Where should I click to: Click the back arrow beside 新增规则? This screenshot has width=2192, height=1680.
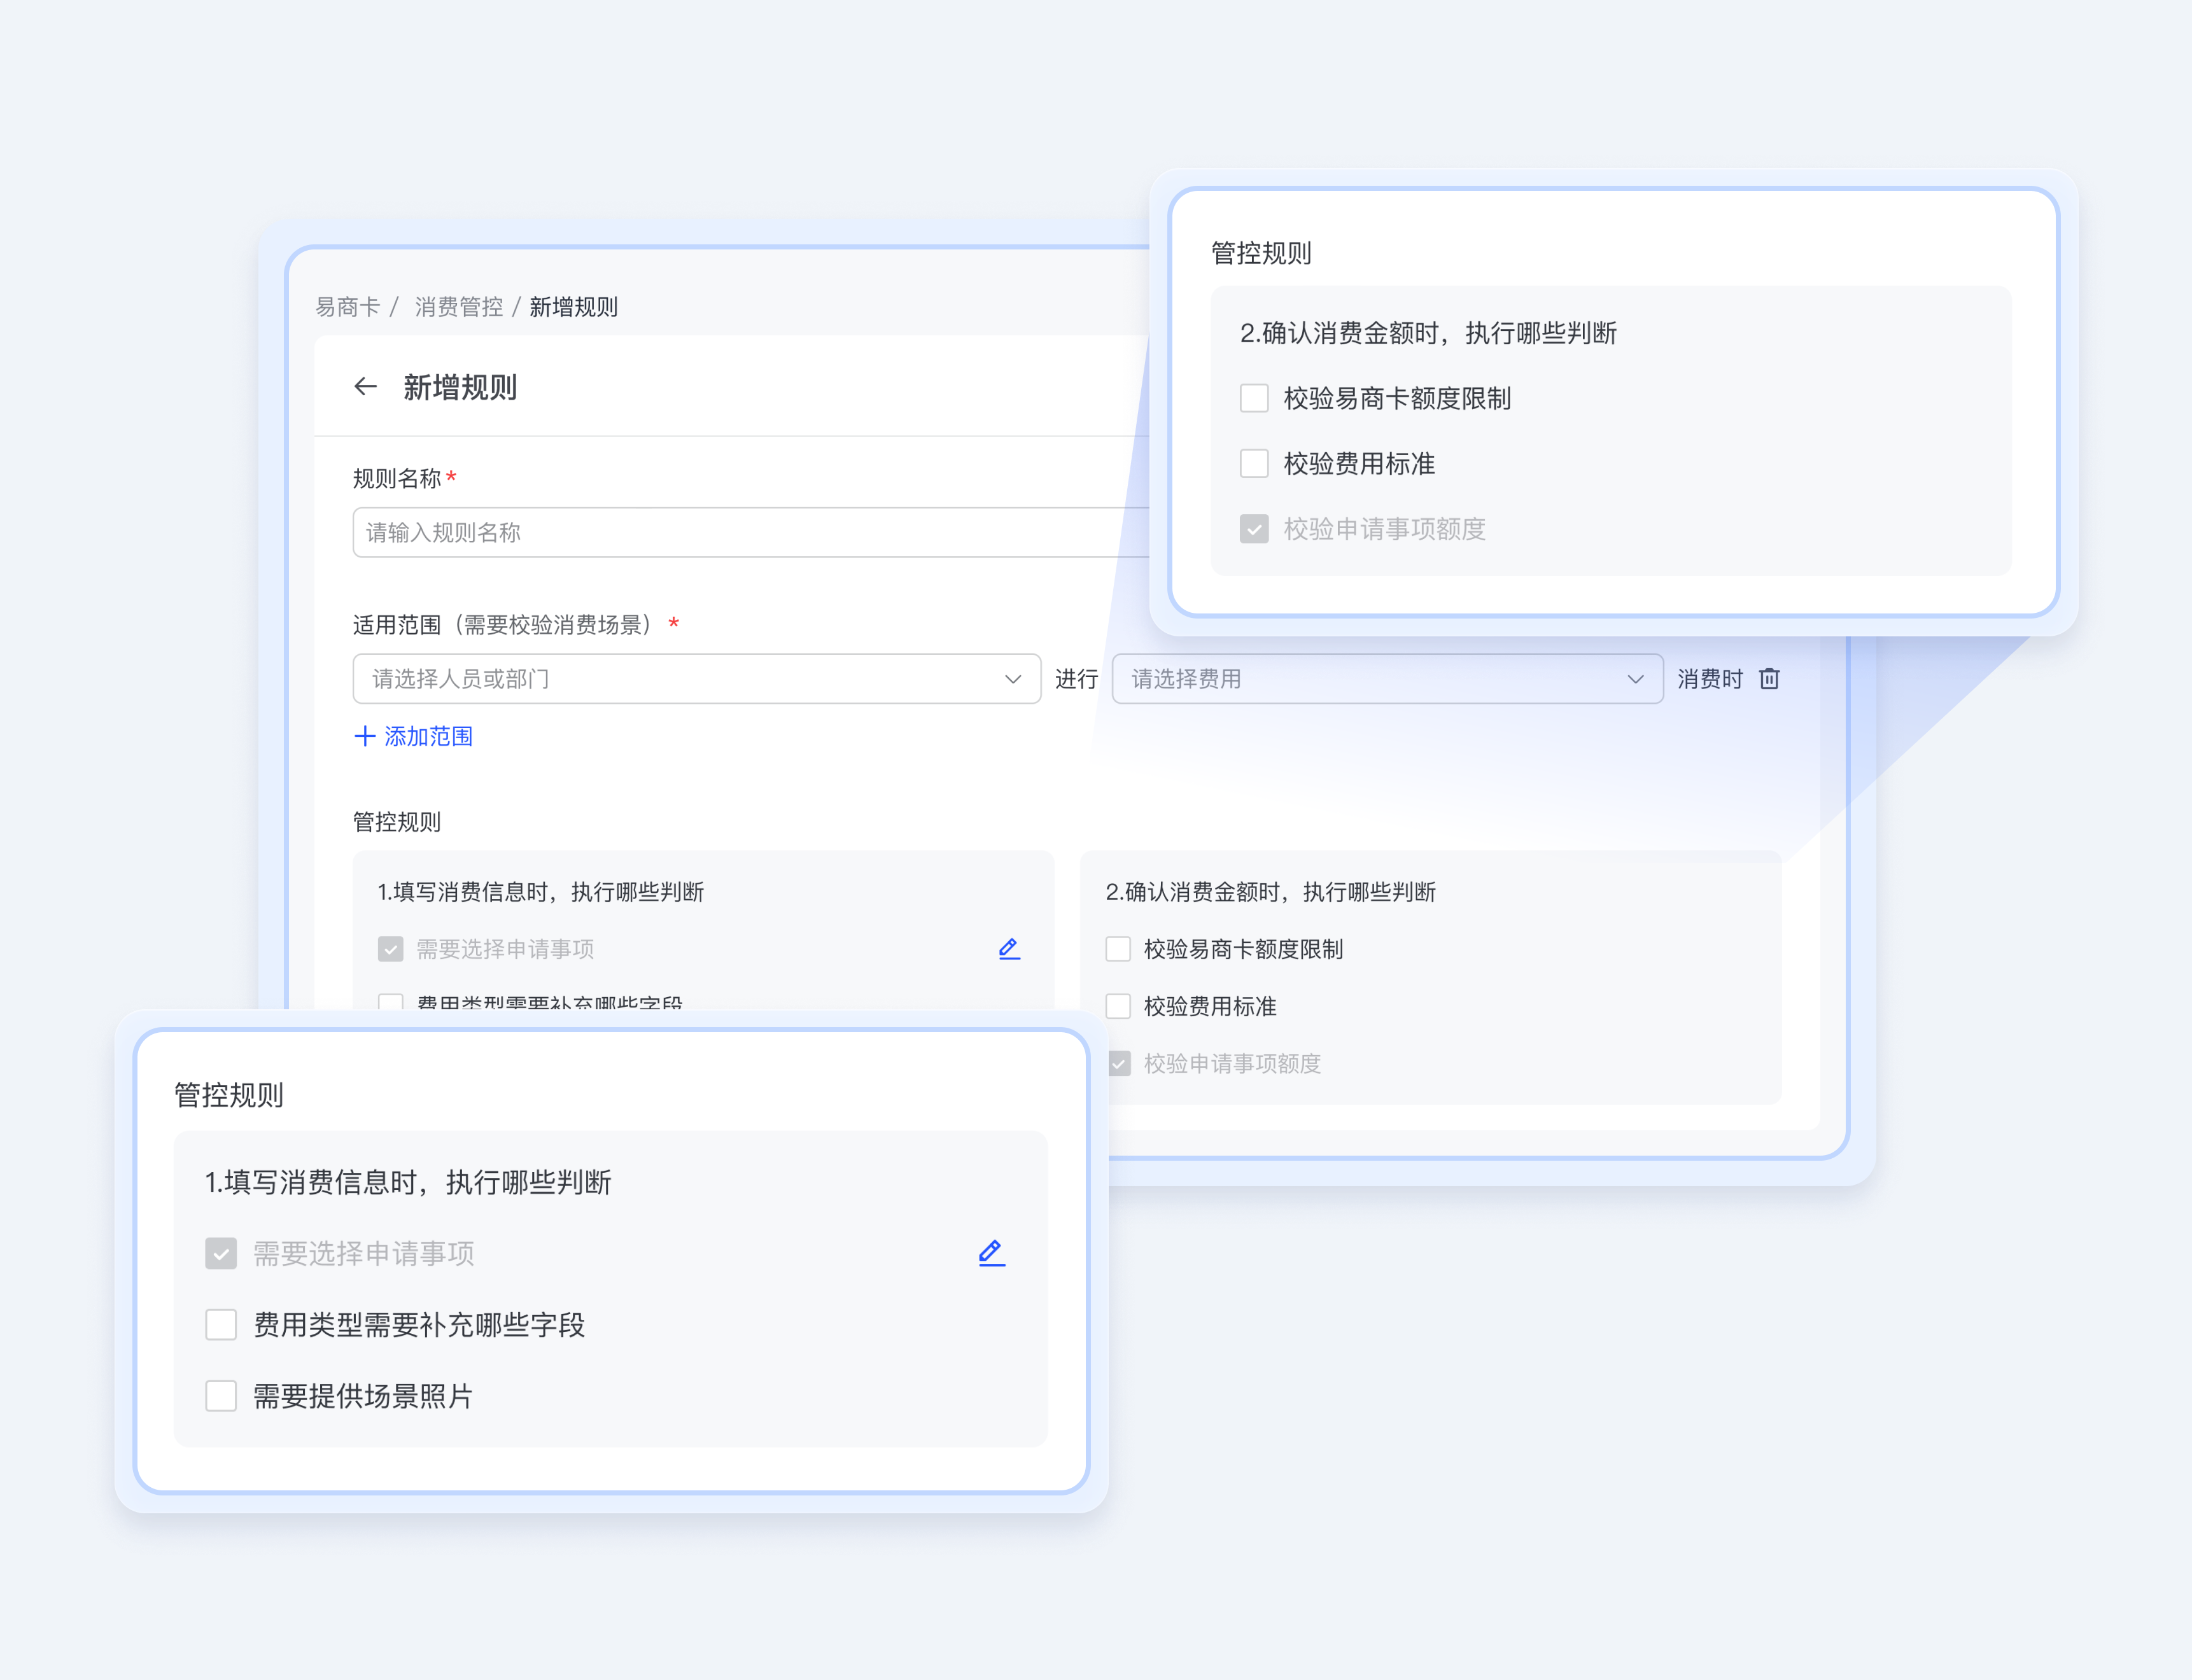(x=366, y=387)
